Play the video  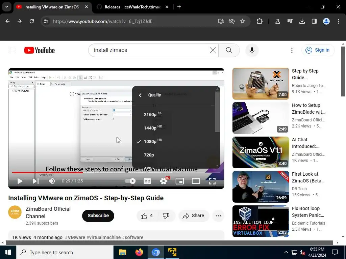coord(20,181)
